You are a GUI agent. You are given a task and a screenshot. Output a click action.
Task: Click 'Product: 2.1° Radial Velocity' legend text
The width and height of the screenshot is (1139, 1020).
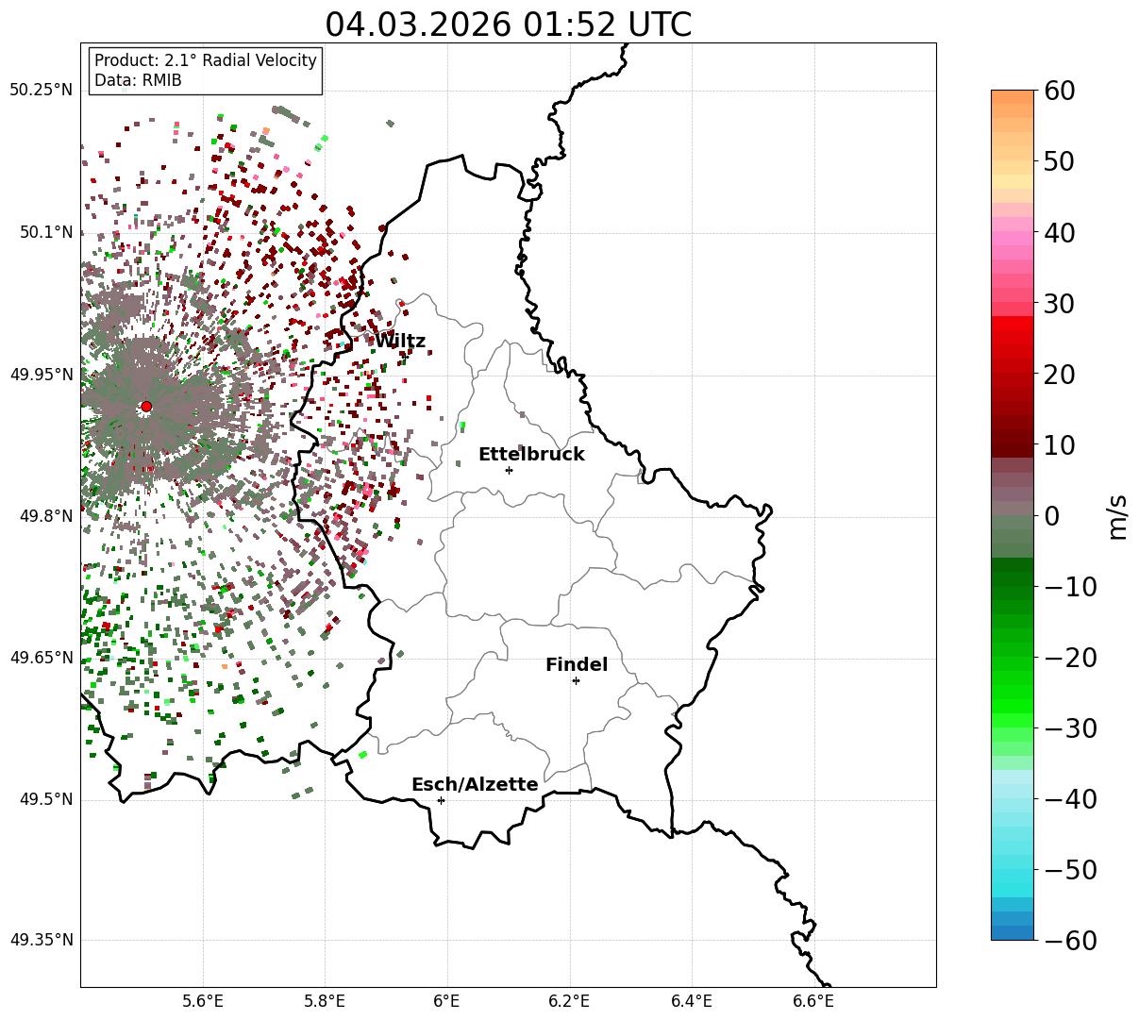pyautogui.click(x=206, y=60)
